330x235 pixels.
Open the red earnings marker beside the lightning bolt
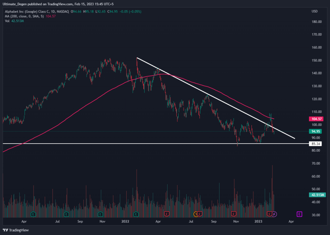(269, 214)
